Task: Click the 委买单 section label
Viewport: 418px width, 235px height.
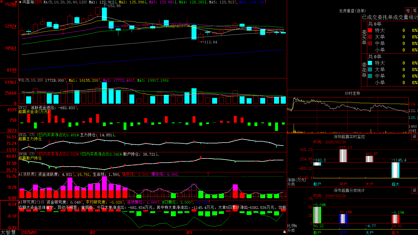Action: 364,37
